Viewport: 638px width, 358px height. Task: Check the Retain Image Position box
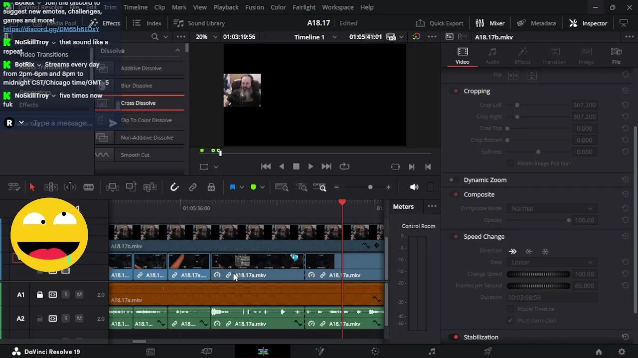point(510,163)
